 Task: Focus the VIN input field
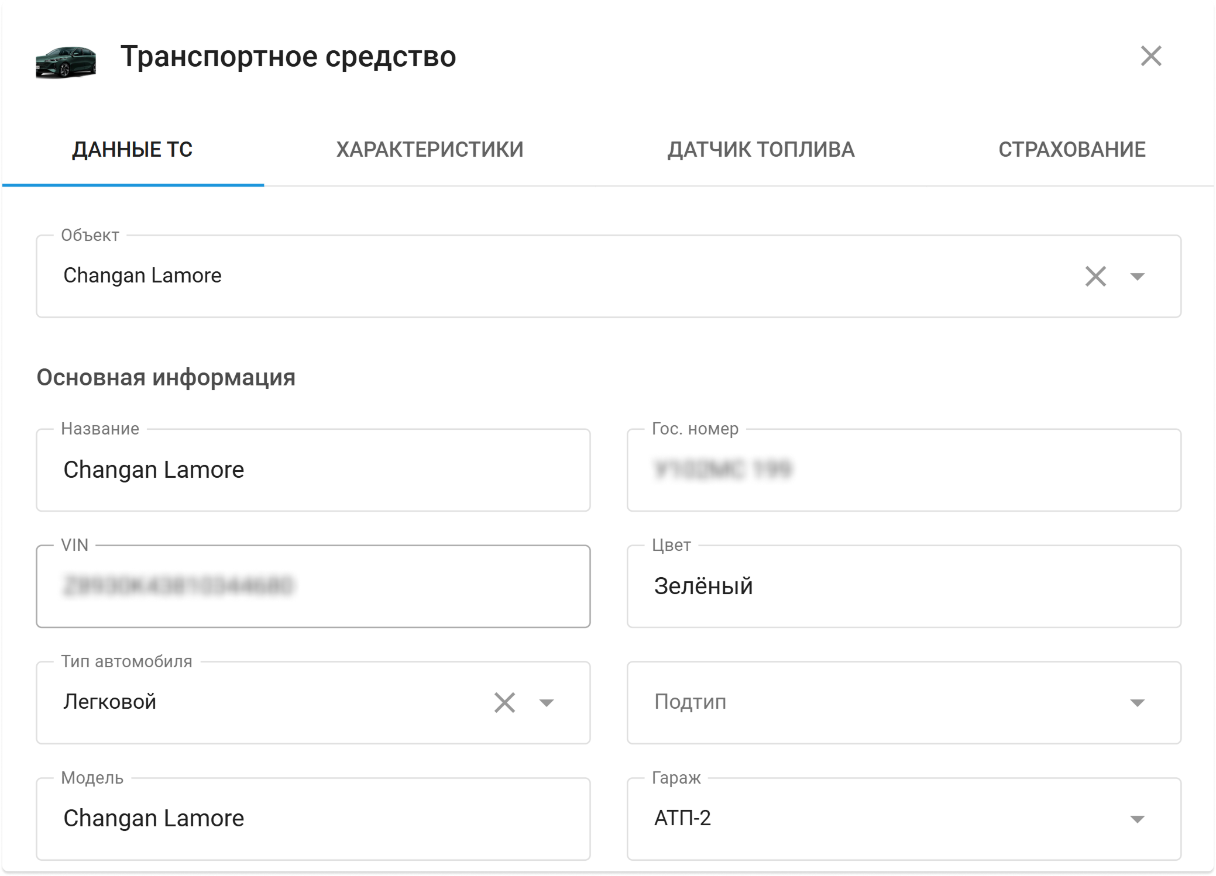pos(313,586)
